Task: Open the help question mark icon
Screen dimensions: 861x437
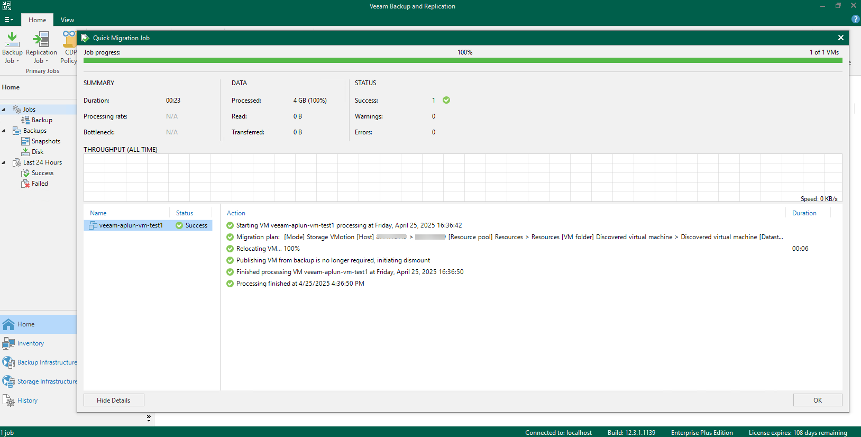Action: tap(855, 19)
